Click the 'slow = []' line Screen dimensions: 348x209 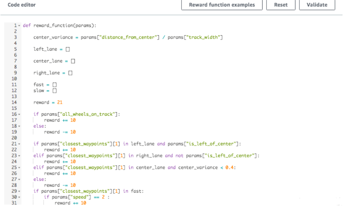click(45, 91)
